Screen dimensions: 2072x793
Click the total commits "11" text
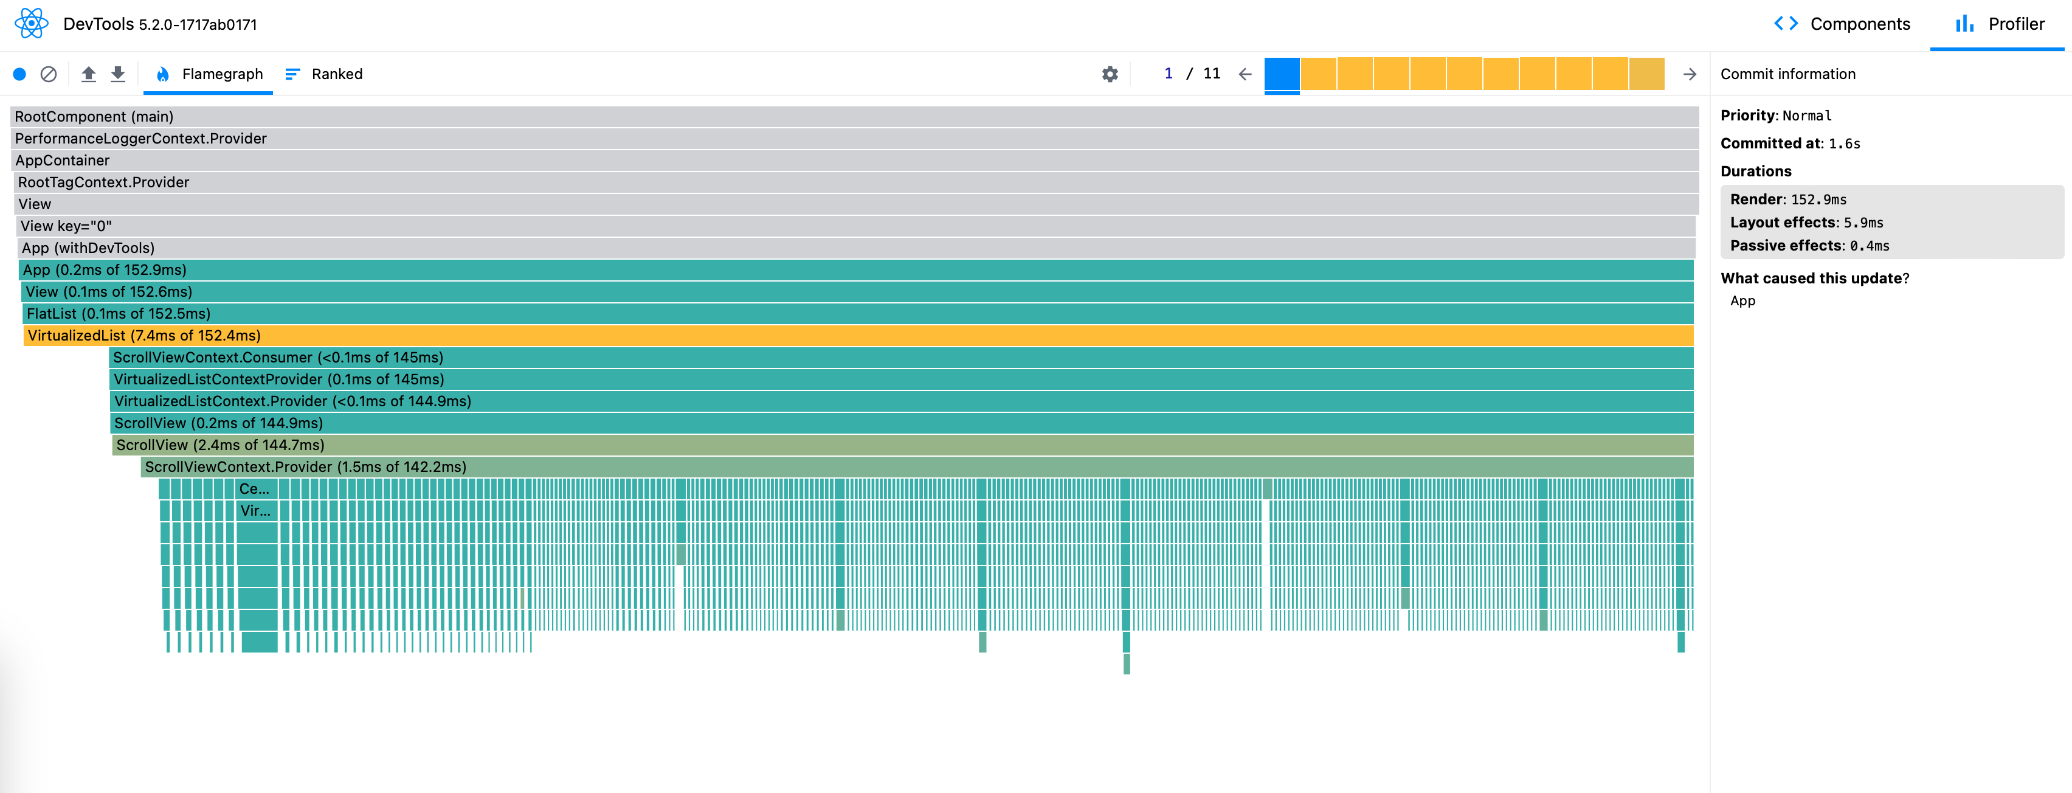tap(1211, 74)
